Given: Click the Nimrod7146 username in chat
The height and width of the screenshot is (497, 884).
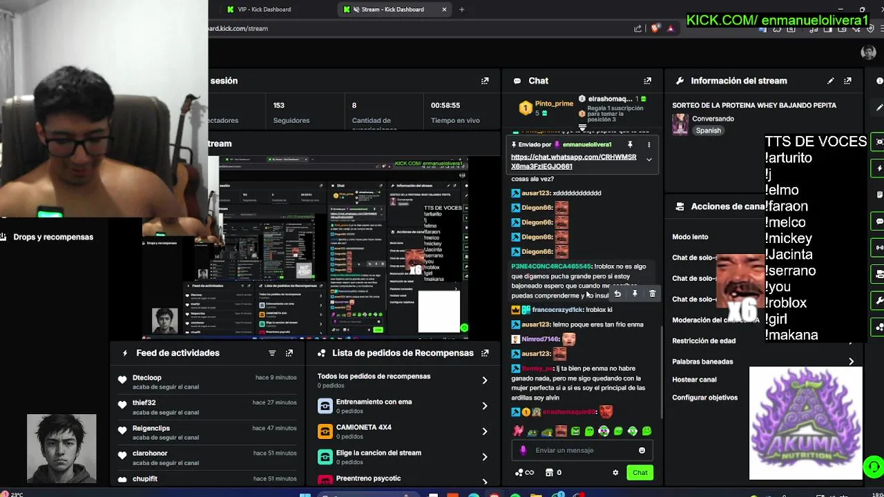Looking at the screenshot, I should (x=540, y=339).
